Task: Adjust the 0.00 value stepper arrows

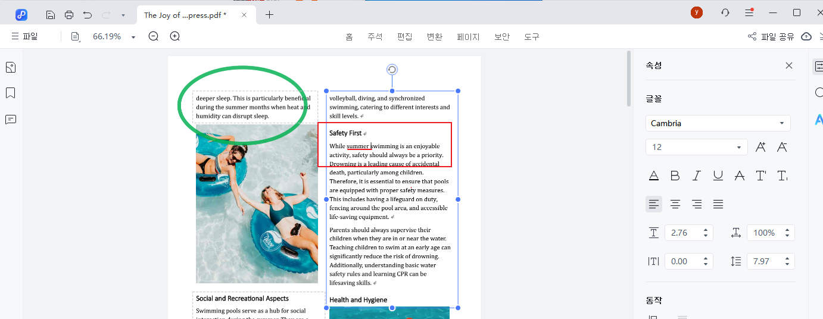Action: tap(706, 261)
